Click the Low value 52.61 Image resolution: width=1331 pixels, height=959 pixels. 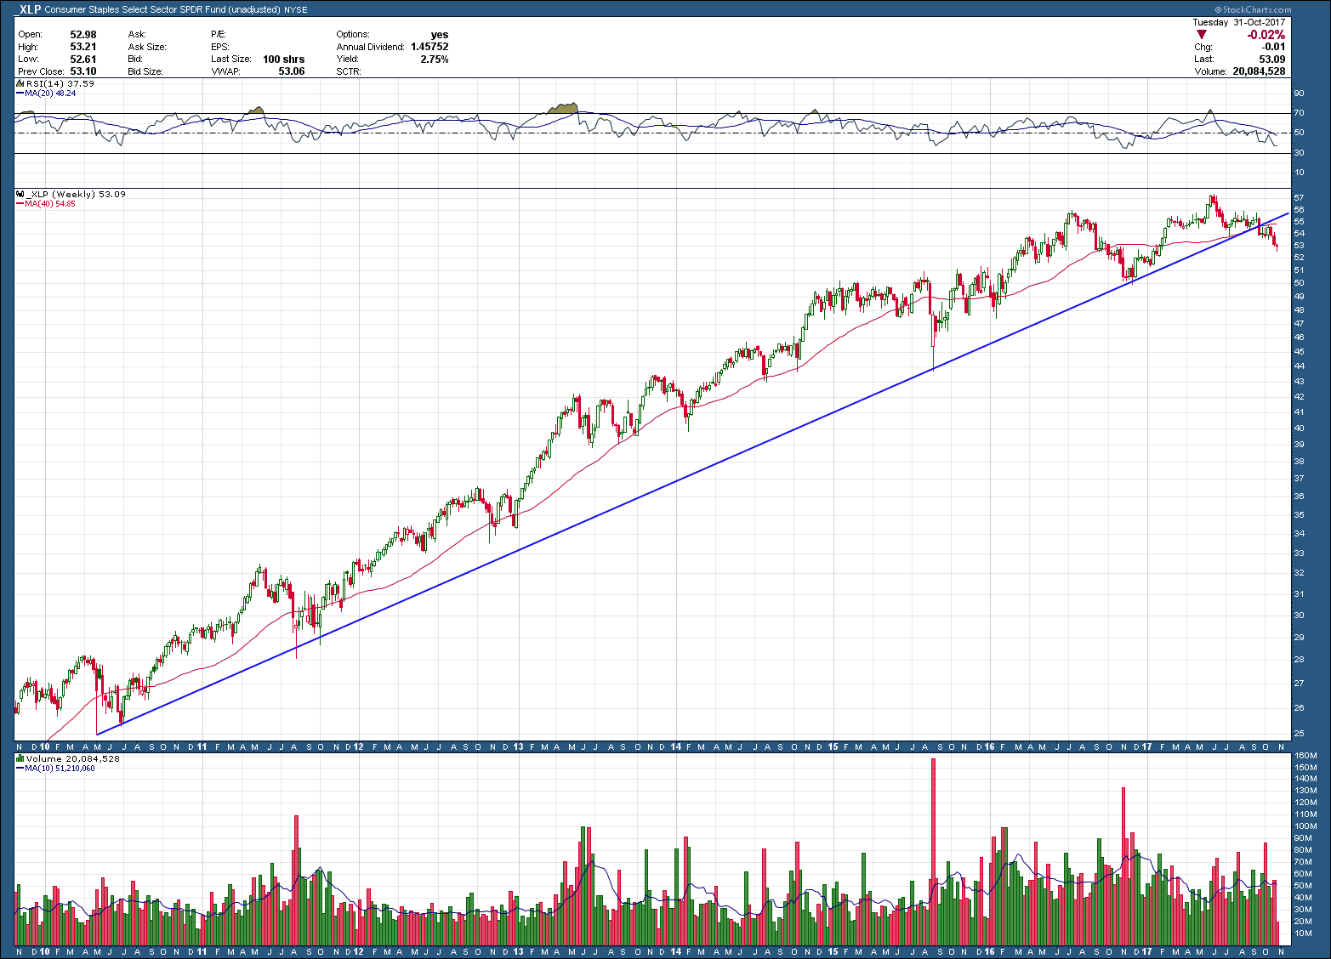83,60
